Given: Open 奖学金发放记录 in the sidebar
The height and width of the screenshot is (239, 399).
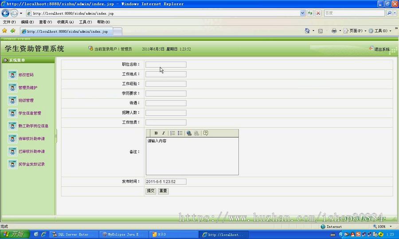Looking at the screenshot, I should 31,164.
